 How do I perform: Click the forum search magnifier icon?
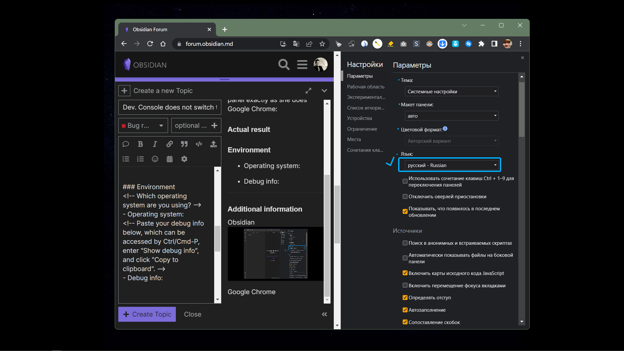(284, 64)
